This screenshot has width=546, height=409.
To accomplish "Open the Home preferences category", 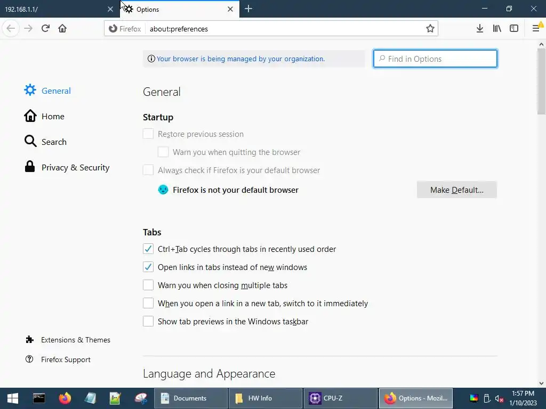I will [x=44, y=116].
